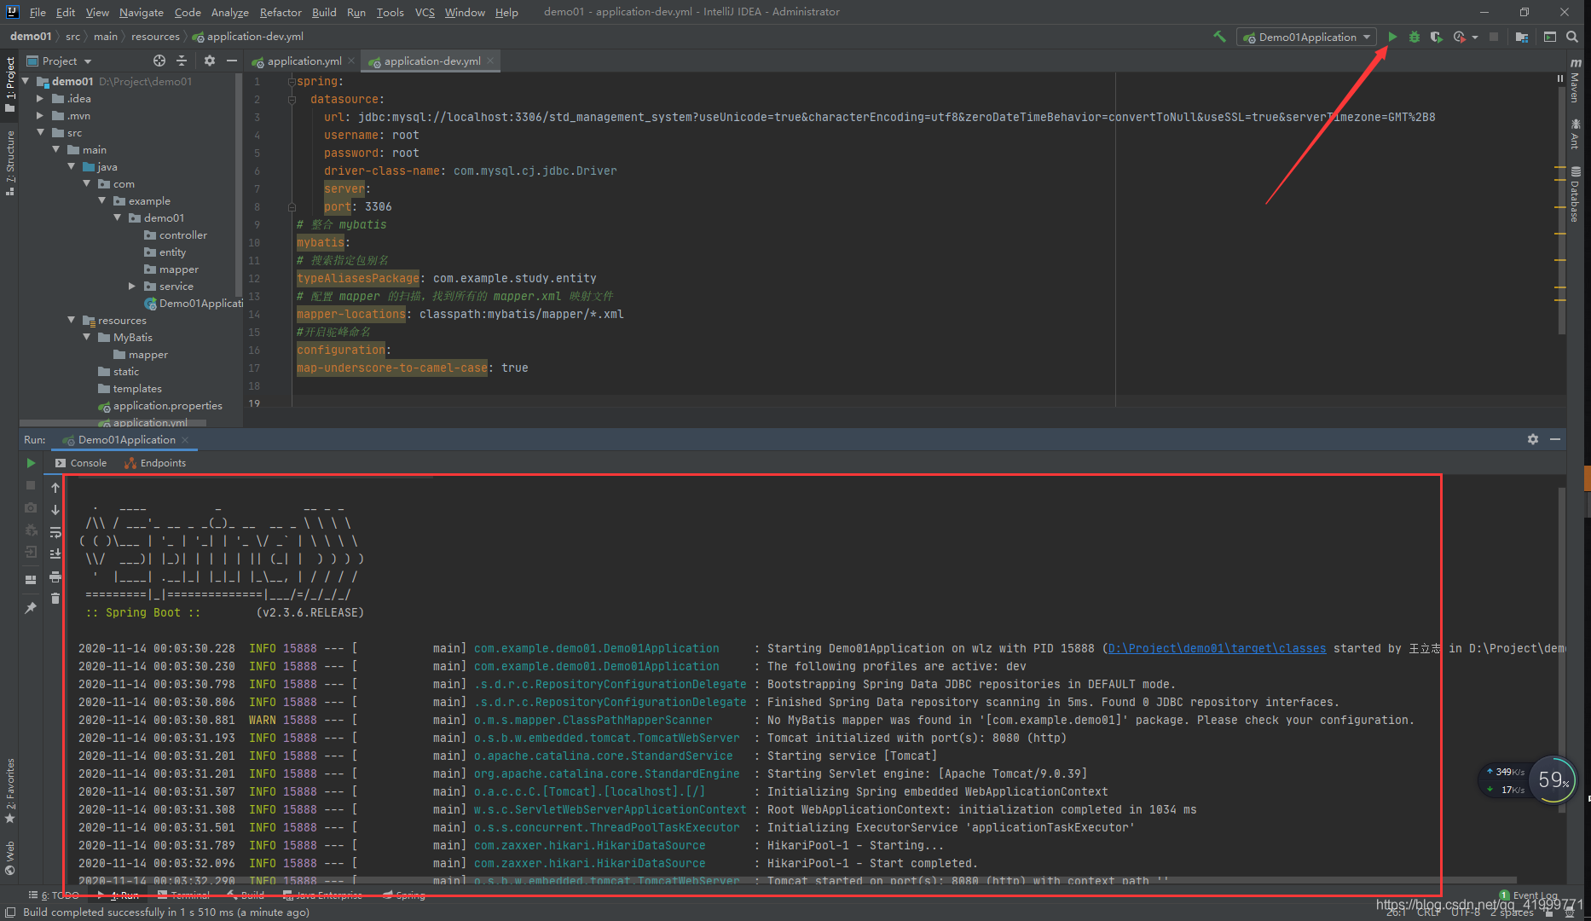Toggle the Database side panel
The image size is (1591, 921).
pyautogui.click(x=1576, y=194)
